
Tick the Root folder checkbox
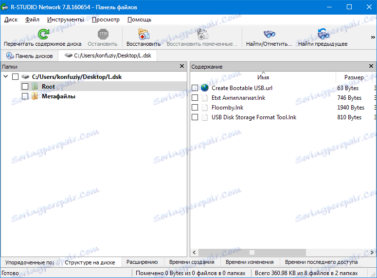point(25,86)
